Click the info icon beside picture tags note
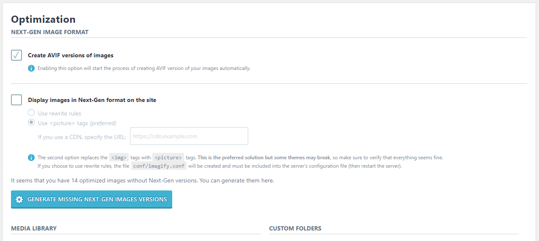This screenshot has height=241, width=539. (31, 158)
